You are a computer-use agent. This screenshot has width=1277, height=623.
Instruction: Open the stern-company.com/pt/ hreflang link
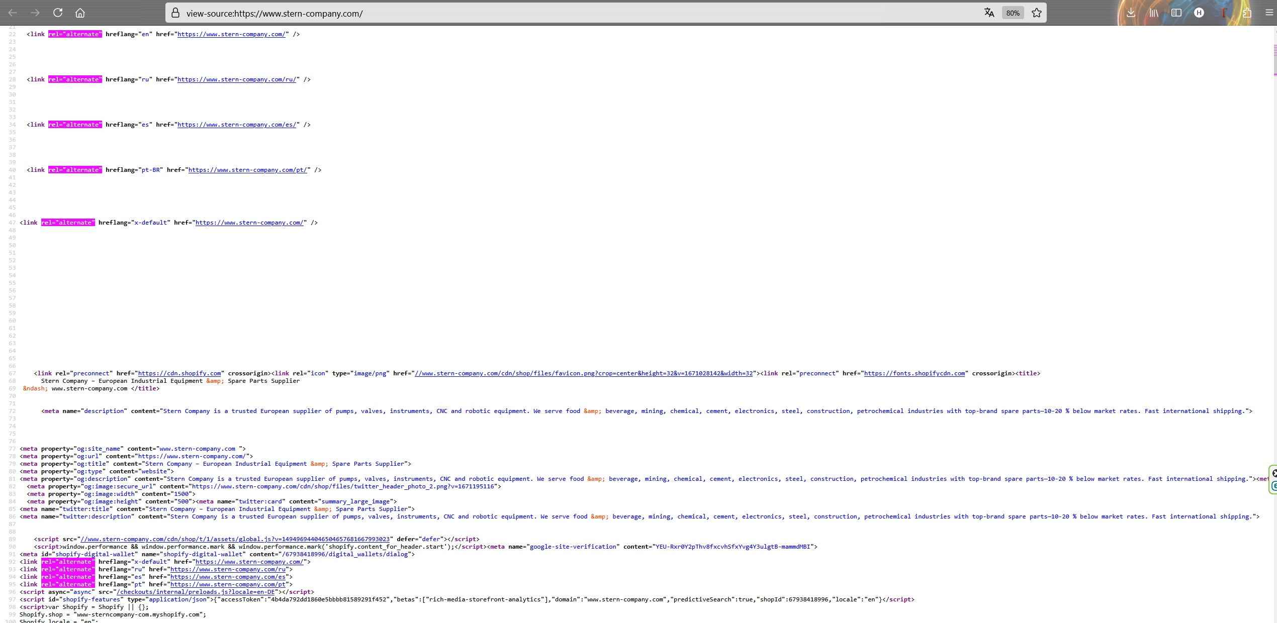[x=247, y=170]
